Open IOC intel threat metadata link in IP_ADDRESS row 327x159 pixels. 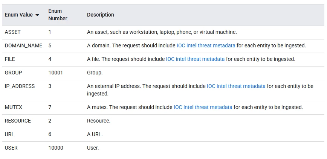point(236,86)
